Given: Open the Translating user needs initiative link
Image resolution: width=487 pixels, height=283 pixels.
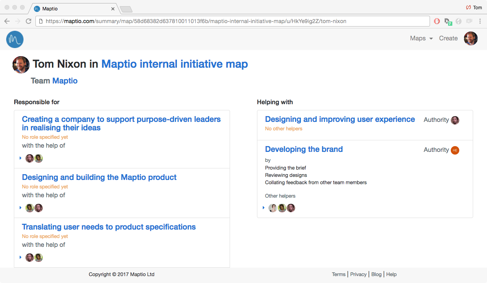Looking at the screenshot, I should [108, 227].
